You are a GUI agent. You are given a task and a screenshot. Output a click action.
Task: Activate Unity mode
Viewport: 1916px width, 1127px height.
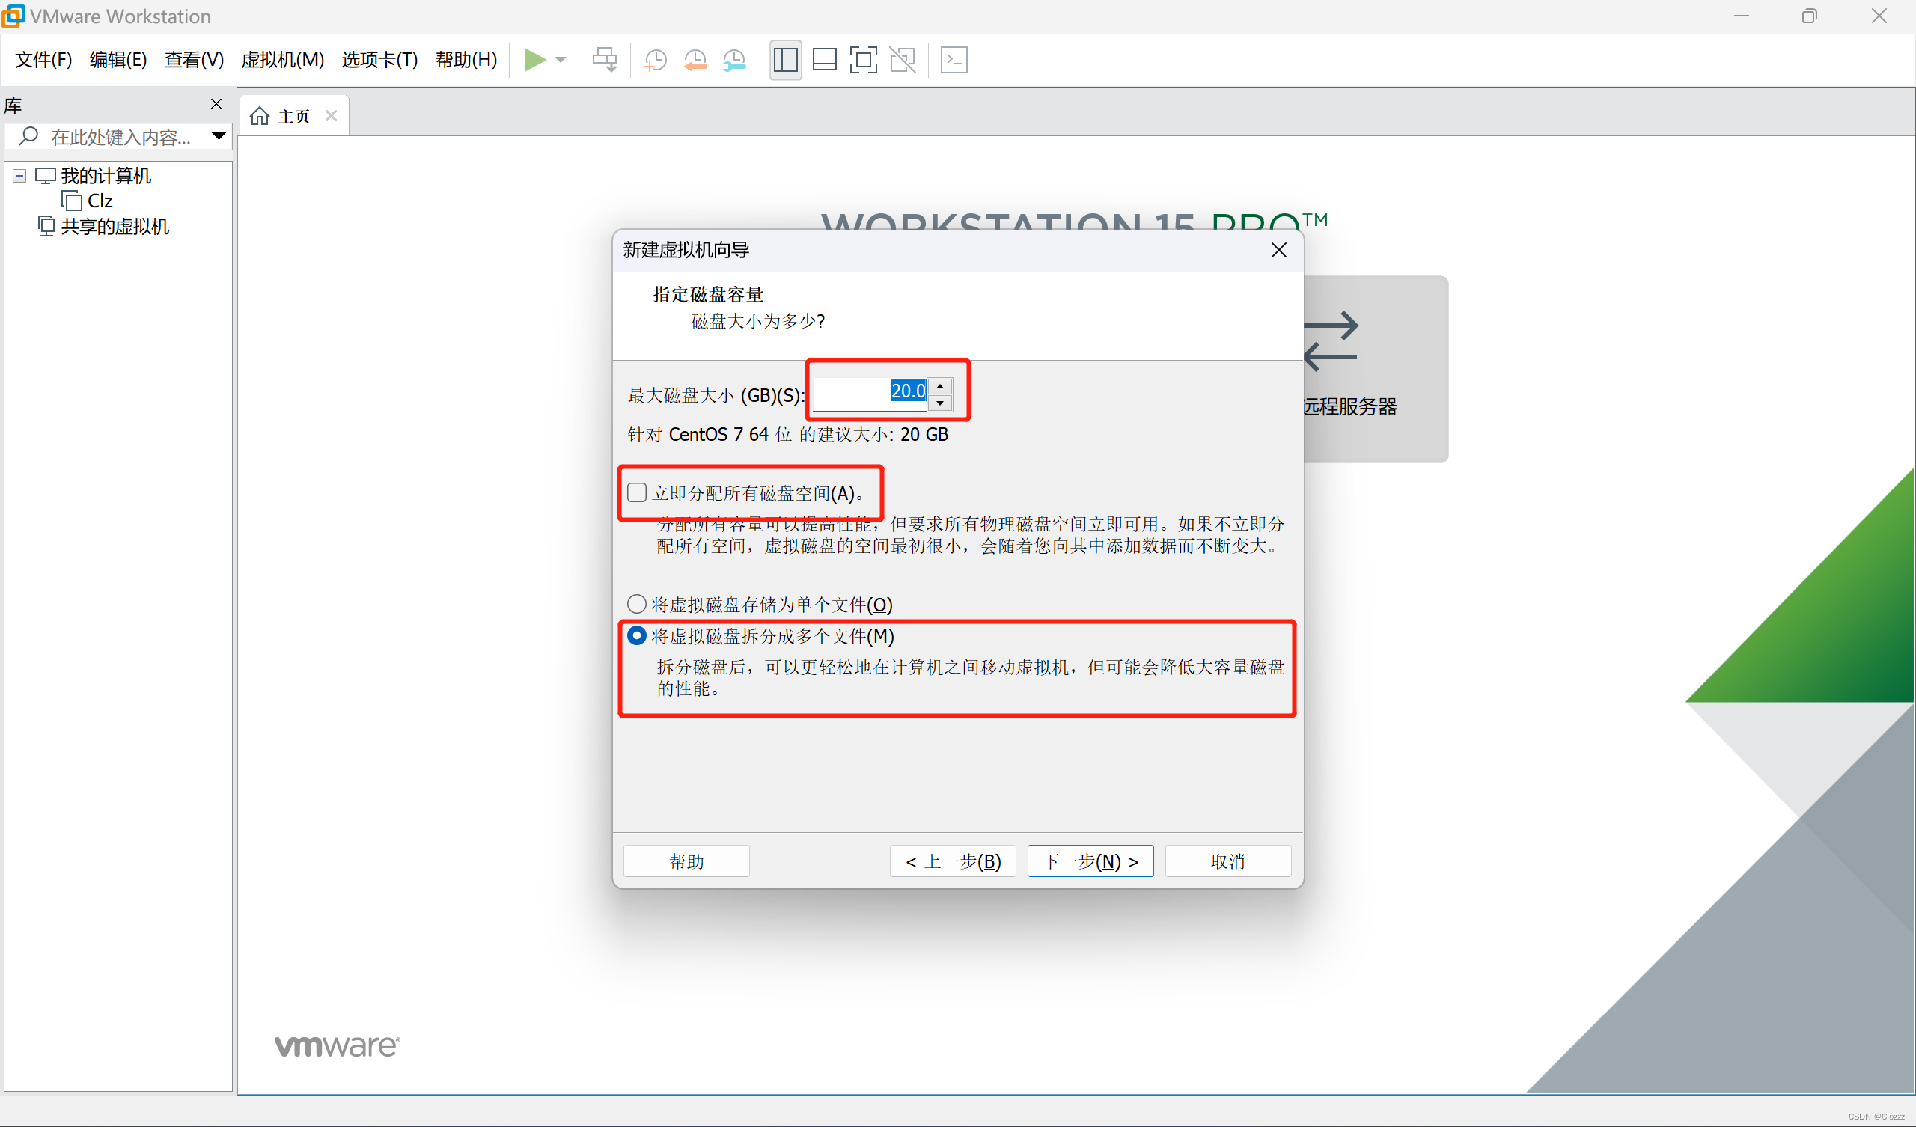[903, 60]
